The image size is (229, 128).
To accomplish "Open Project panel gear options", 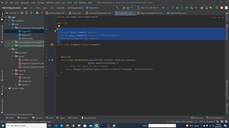I will click(x=37, y=13).
